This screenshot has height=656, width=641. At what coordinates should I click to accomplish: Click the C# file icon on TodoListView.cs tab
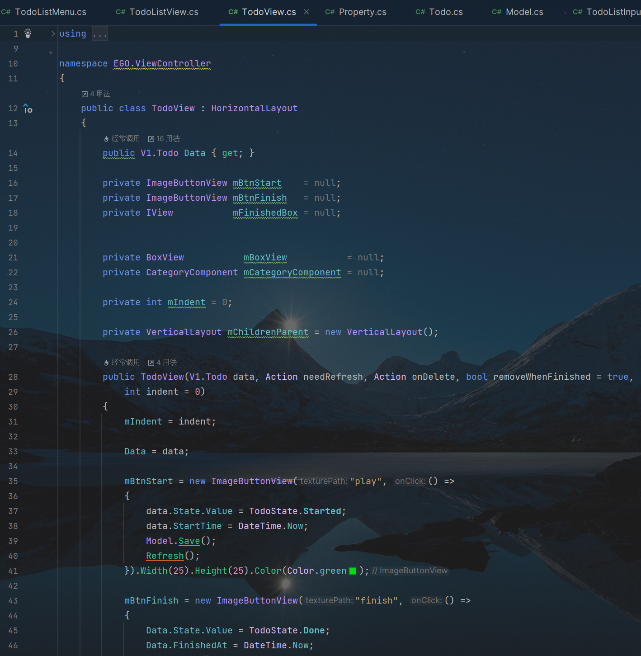pyautogui.click(x=120, y=12)
